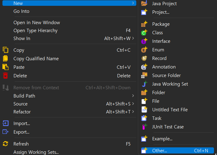Click the green Class icon
This screenshot has height=155, width=217.
[144, 33]
